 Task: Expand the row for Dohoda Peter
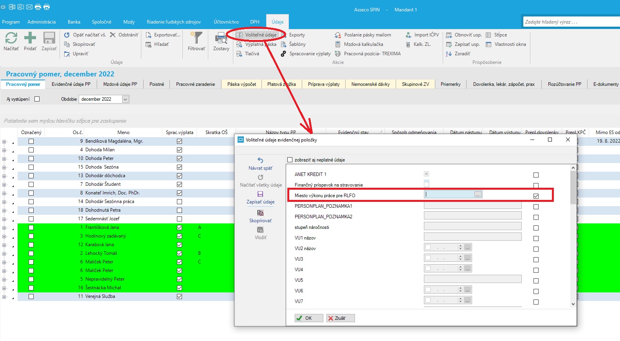point(4,158)
